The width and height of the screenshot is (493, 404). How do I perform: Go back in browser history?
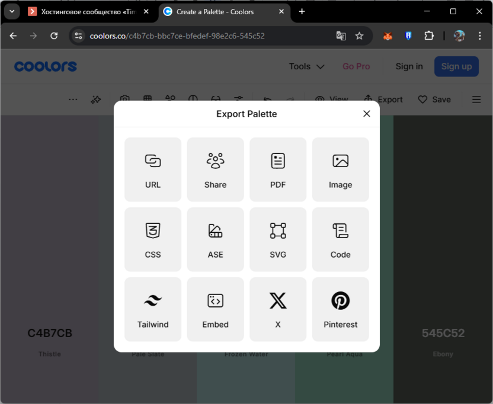(13, 36)
